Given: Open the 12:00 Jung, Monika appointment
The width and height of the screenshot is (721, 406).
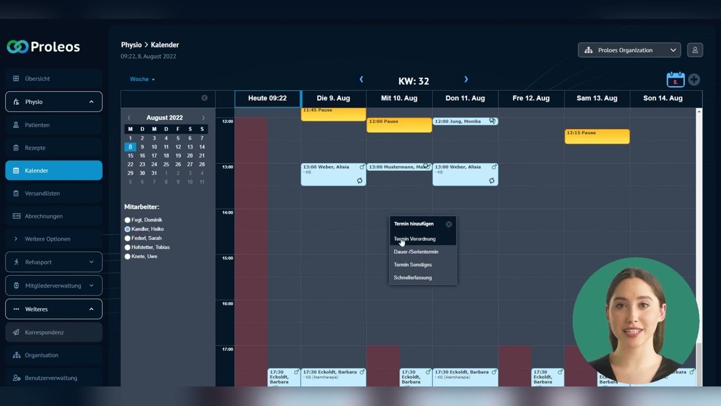Looking at the screenshot, I should coord(465,121).
